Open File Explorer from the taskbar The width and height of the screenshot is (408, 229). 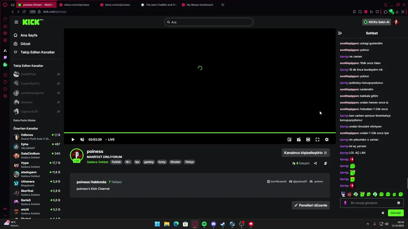[167, 224]
